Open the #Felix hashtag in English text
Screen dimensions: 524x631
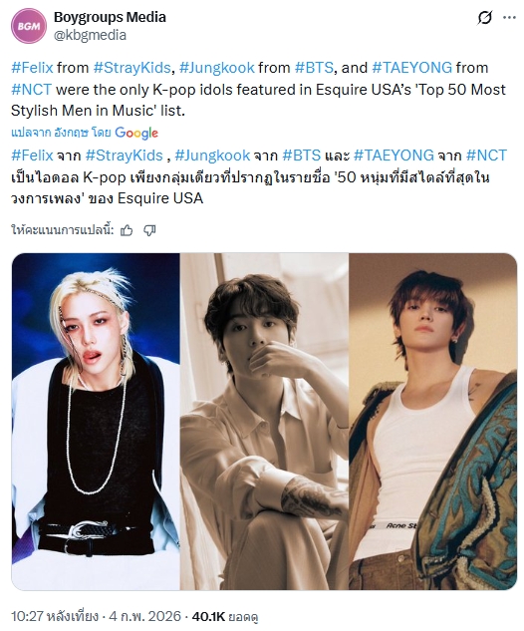tap(32, 68)
